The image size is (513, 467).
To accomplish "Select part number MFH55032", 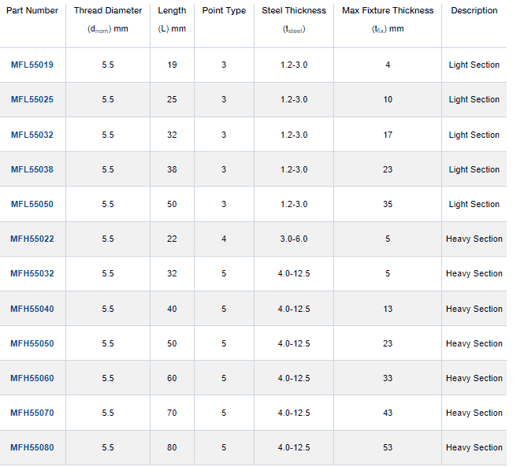I will 32,273.
